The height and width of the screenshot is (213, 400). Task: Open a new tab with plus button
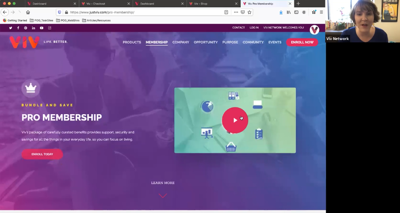click(298, 4)
